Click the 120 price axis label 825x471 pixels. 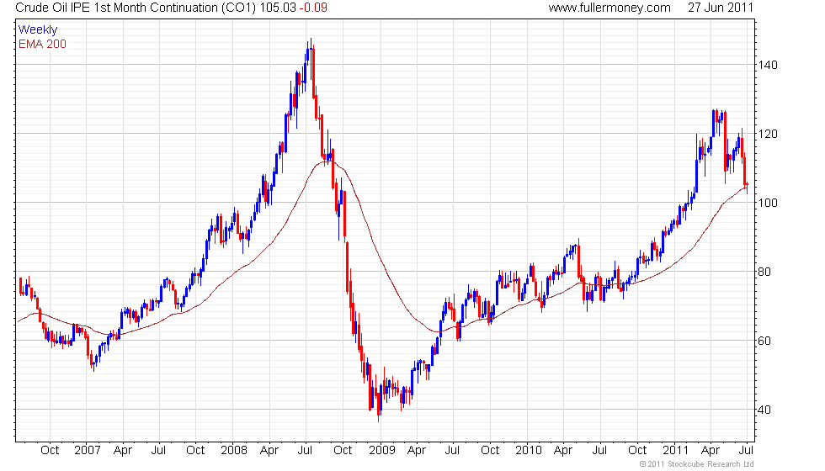(768, 134)
